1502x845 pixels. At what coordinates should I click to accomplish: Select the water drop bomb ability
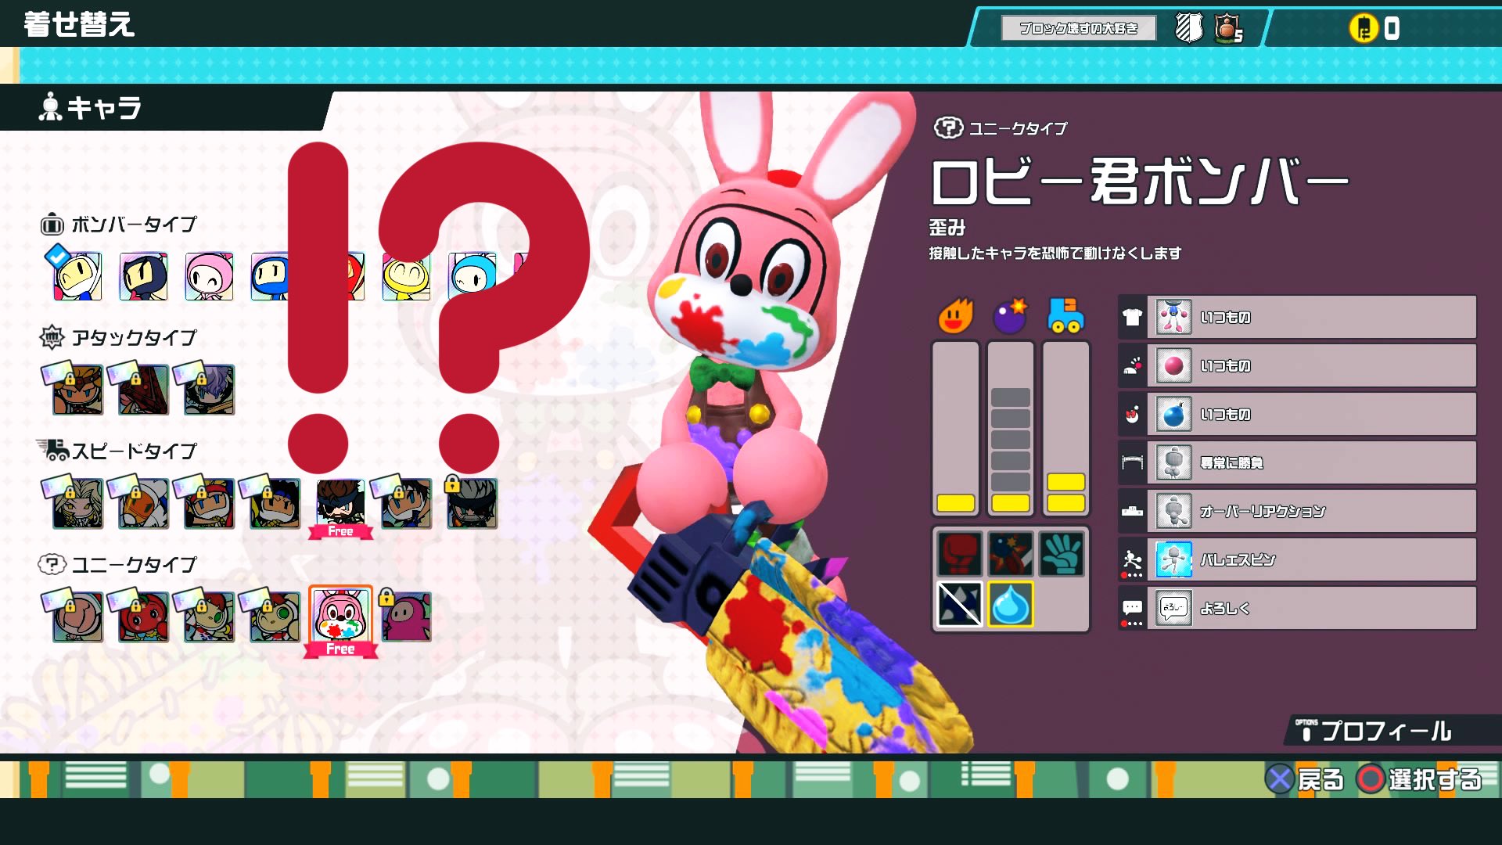coord(1012,604)
